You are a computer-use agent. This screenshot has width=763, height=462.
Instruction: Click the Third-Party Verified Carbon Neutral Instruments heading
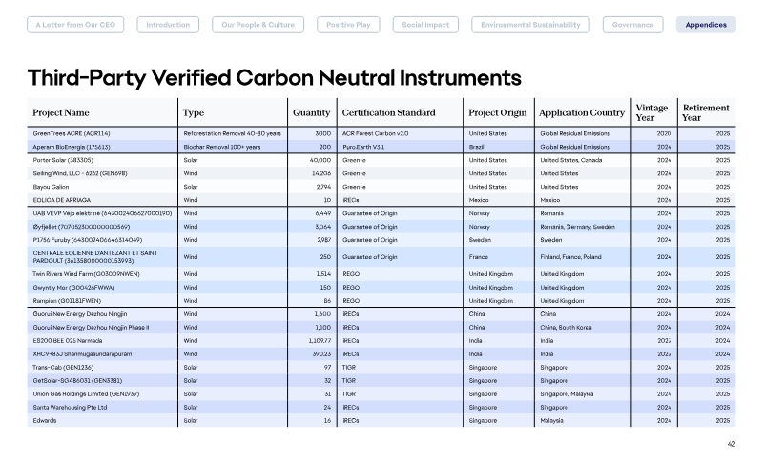(275, 78)
